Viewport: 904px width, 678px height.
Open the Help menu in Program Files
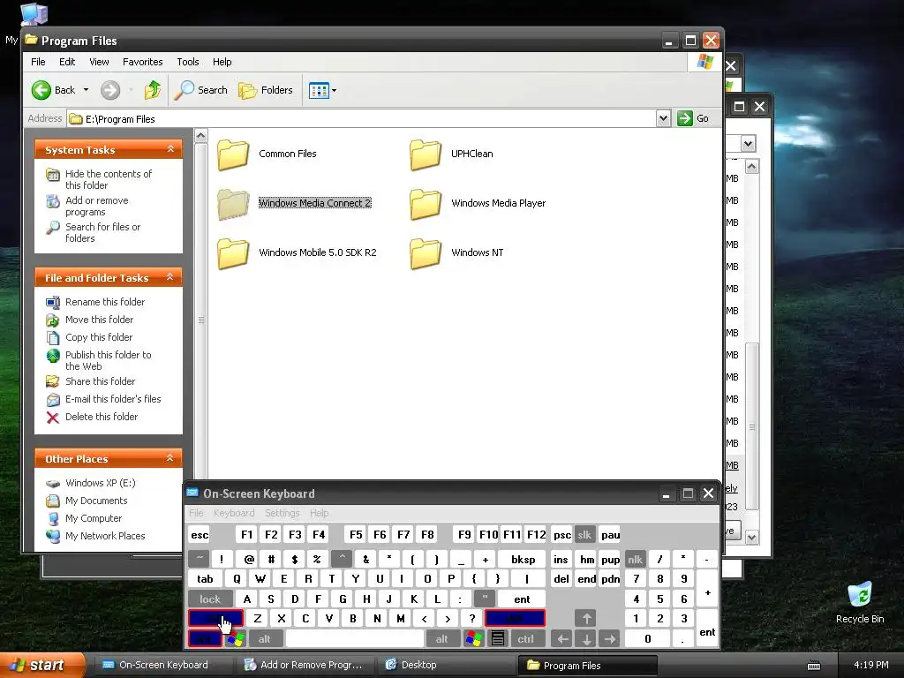[x=222, y=62]
